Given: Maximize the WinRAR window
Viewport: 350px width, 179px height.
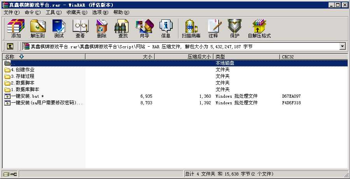Looking at the screenshot, I should [x=338, y=5].
